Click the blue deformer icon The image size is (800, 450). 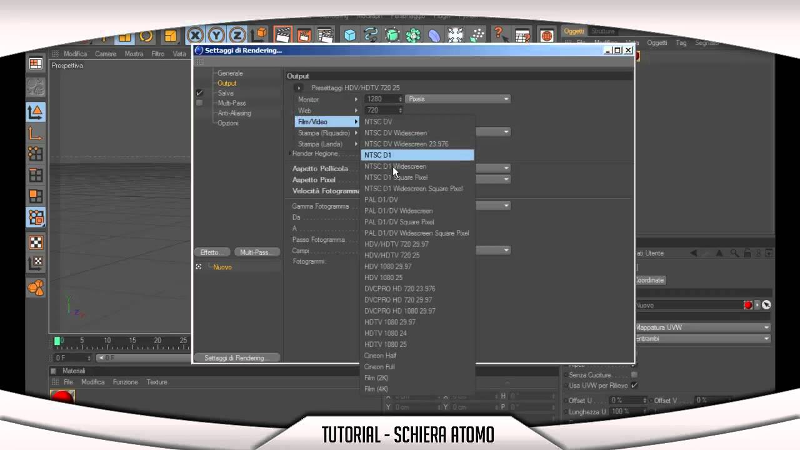point(434,36)
